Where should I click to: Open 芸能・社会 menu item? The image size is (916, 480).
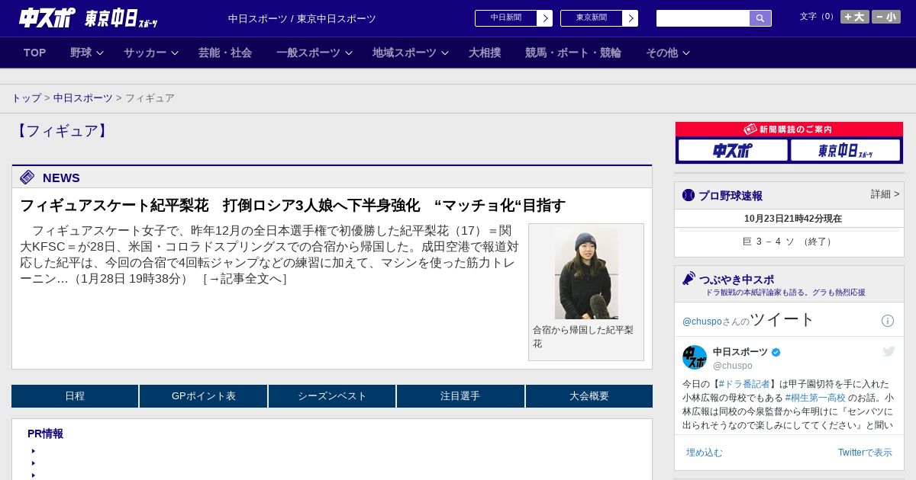point(225,53)
